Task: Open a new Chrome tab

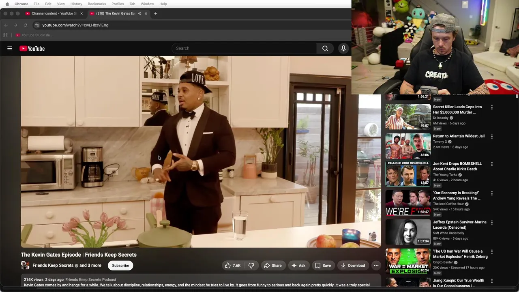Action: [x=155, y=13]
